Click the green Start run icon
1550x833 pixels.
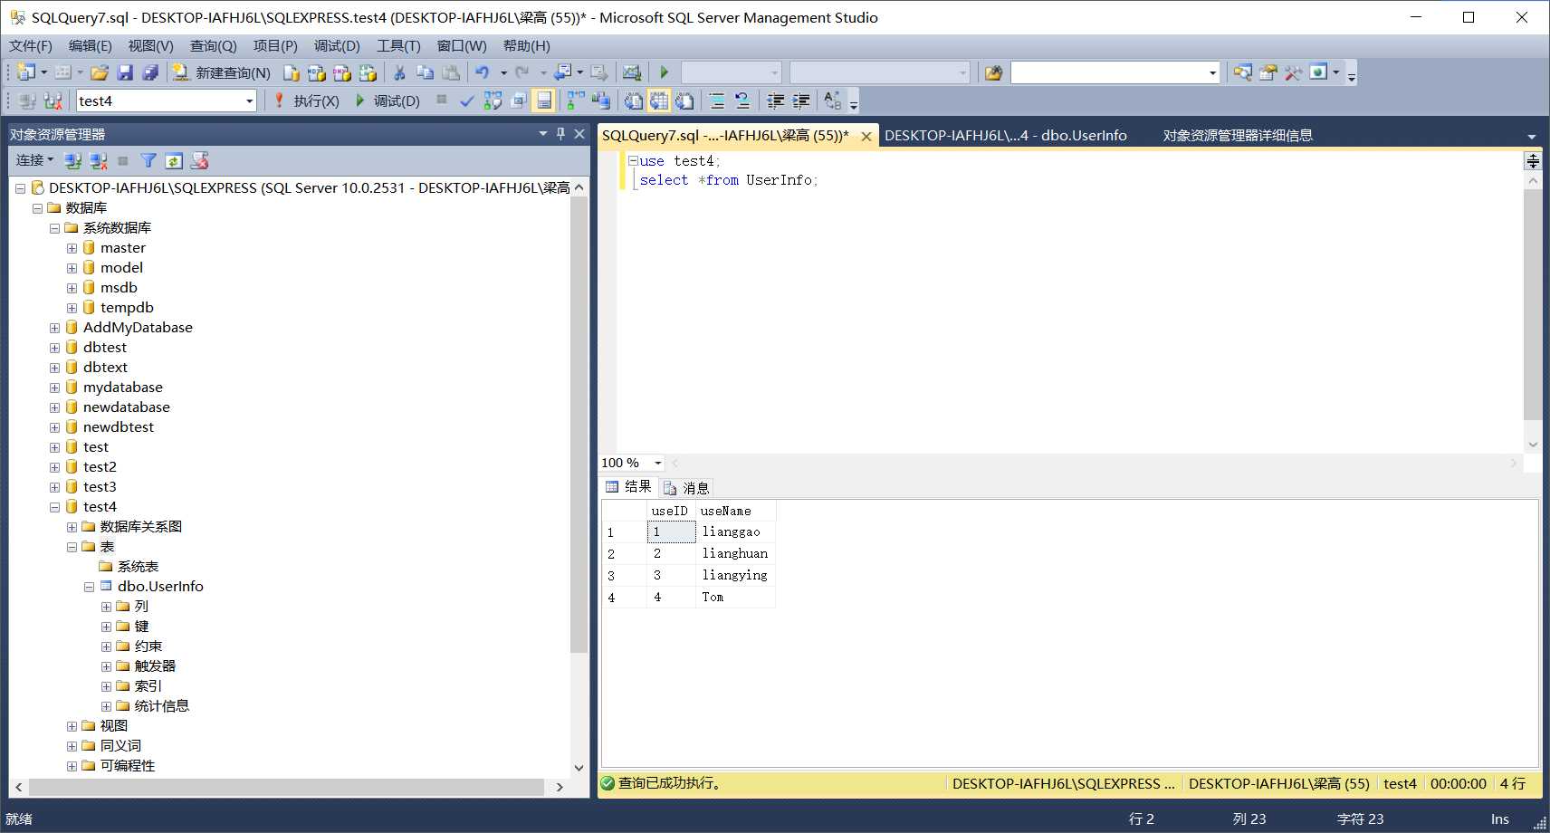point(664,72)
